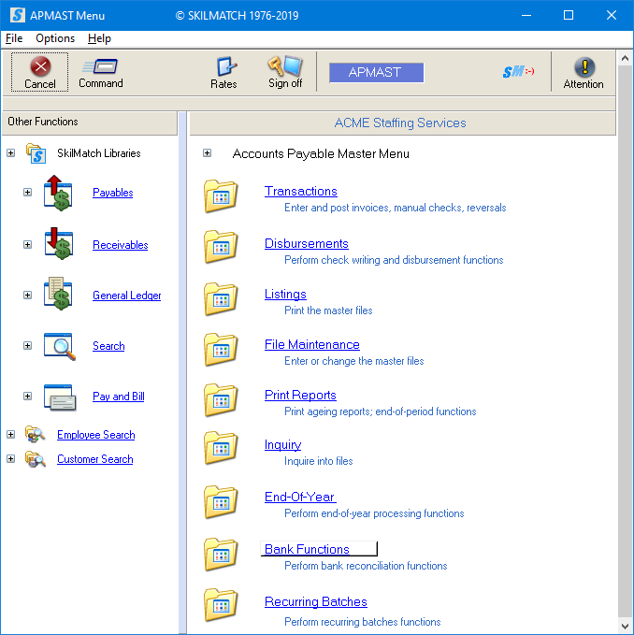Click the Attention warning icon
This screenshot has width=634, height=635.
pos(584,66)
